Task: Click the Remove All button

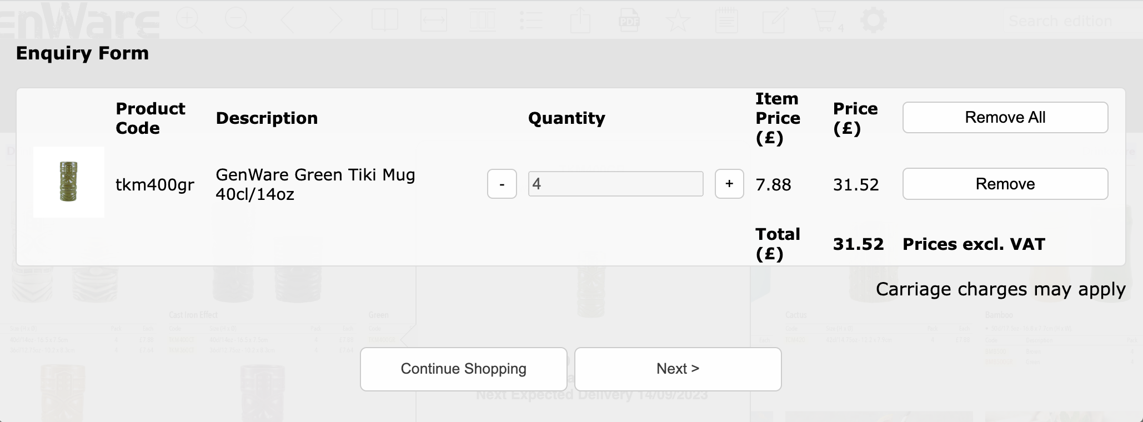Action: pos(1005,117)
